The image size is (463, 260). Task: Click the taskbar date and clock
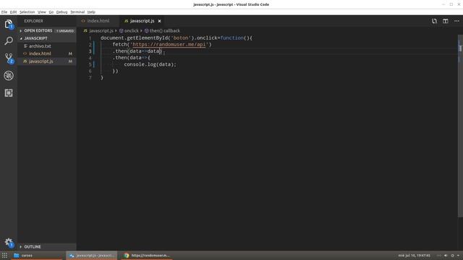[414, 256]
